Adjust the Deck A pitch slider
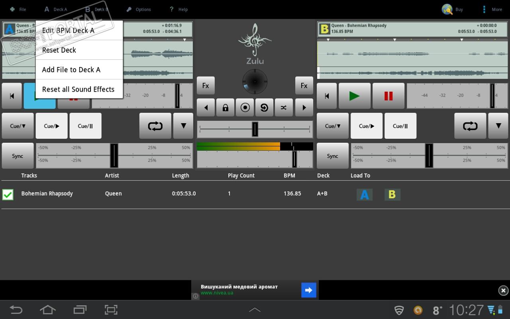 click(114, 156)
